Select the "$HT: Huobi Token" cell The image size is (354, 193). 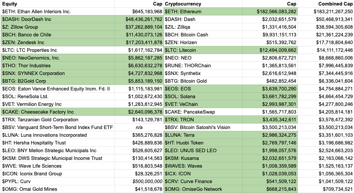[x=203, y=143]
